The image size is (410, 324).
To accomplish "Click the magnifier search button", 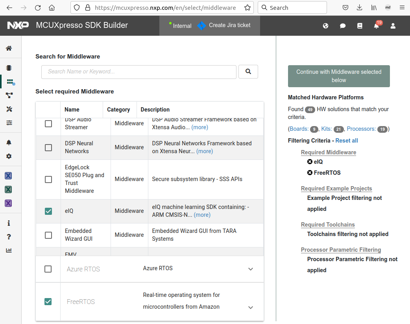I will 248,71.
